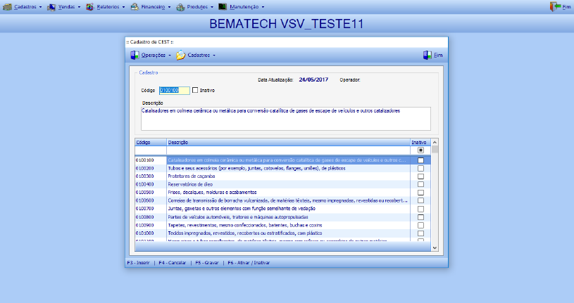The width and height of the screenshot is (574, 303).
Task: Click F3 - Inserir shortcut label
Action: [138, 263]
